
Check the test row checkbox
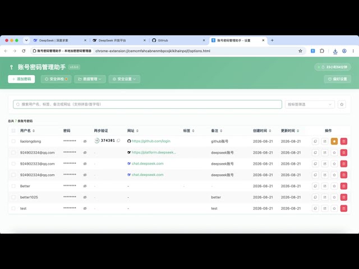point(13,208)
